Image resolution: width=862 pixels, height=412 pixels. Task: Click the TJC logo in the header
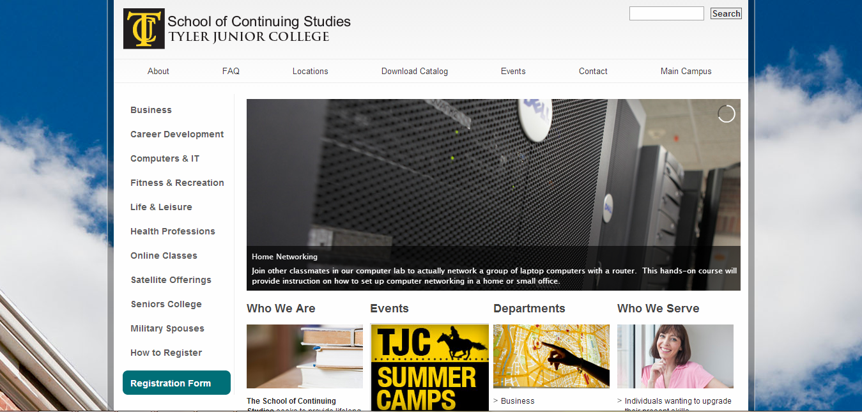pos(144,29)
